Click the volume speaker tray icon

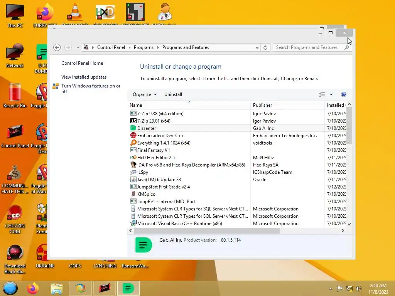tap(359, 289)
